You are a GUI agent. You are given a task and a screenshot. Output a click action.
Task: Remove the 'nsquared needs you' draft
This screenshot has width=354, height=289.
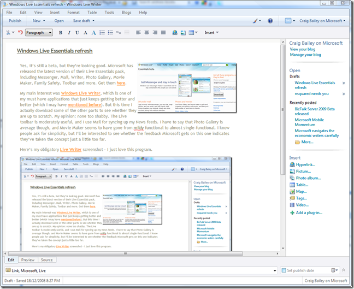[343, 93]
